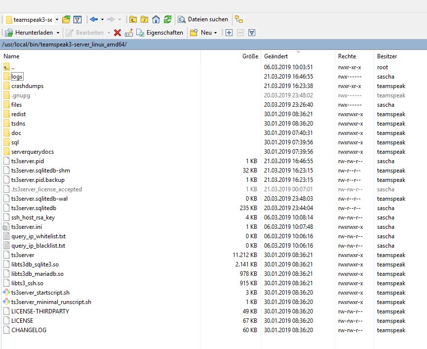Image resolution: width=427 pixels, height=349 pixels.
Task: Click the ts3server_minimal_runscript.sh file icon
Action: (6, 302)
